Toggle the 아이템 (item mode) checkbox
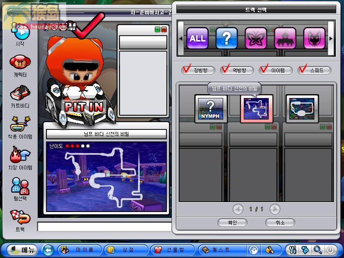 point(264,69)
